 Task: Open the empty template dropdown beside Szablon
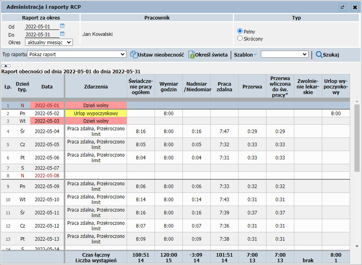point(285,54)
